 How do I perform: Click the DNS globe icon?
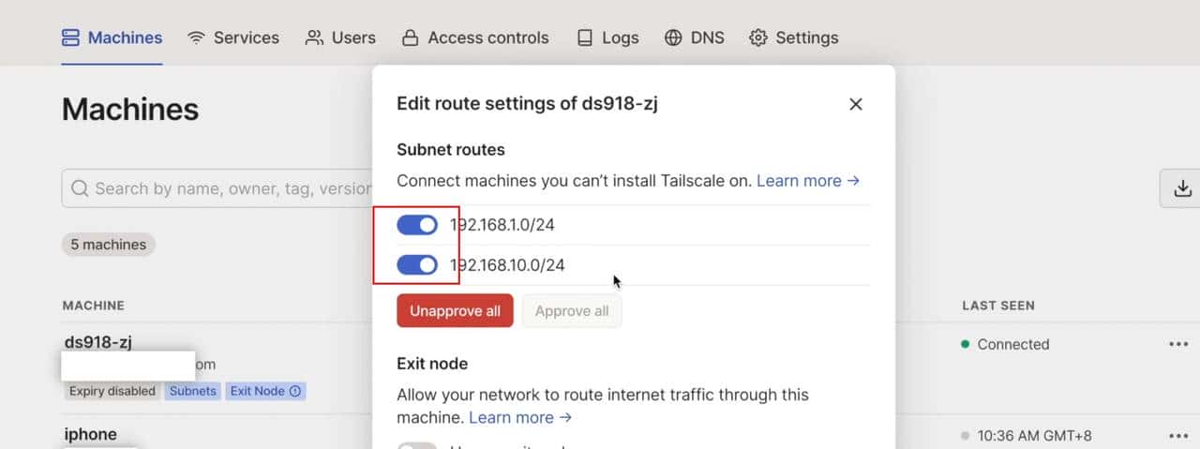(673, 37)
